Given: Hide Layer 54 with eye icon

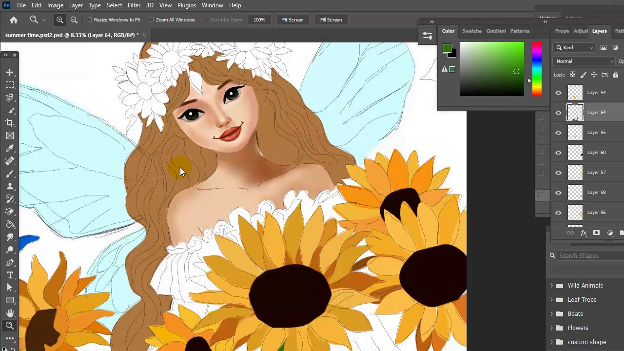Looking at the screenshot, I should tap(559, 93).
